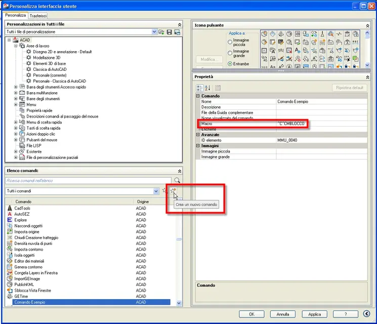This screenshot has height=324, width=377.
Task: Click the ACAD root node icon
Action: (15, 39)
